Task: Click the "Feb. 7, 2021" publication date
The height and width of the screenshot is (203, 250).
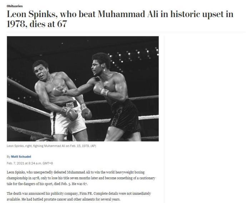Action: point(15,163)
